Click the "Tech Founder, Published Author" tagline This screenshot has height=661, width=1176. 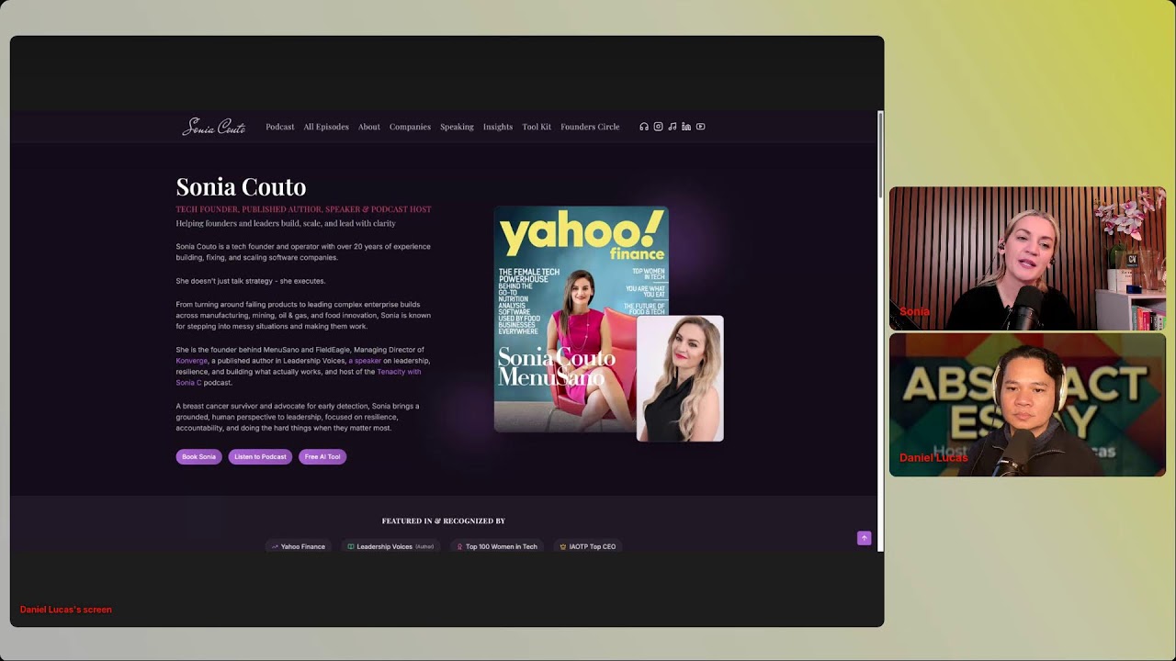pos(303,209)
